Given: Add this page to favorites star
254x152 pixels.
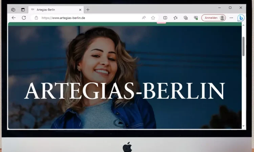Looking at the screenshot, I should pos(153,18).
